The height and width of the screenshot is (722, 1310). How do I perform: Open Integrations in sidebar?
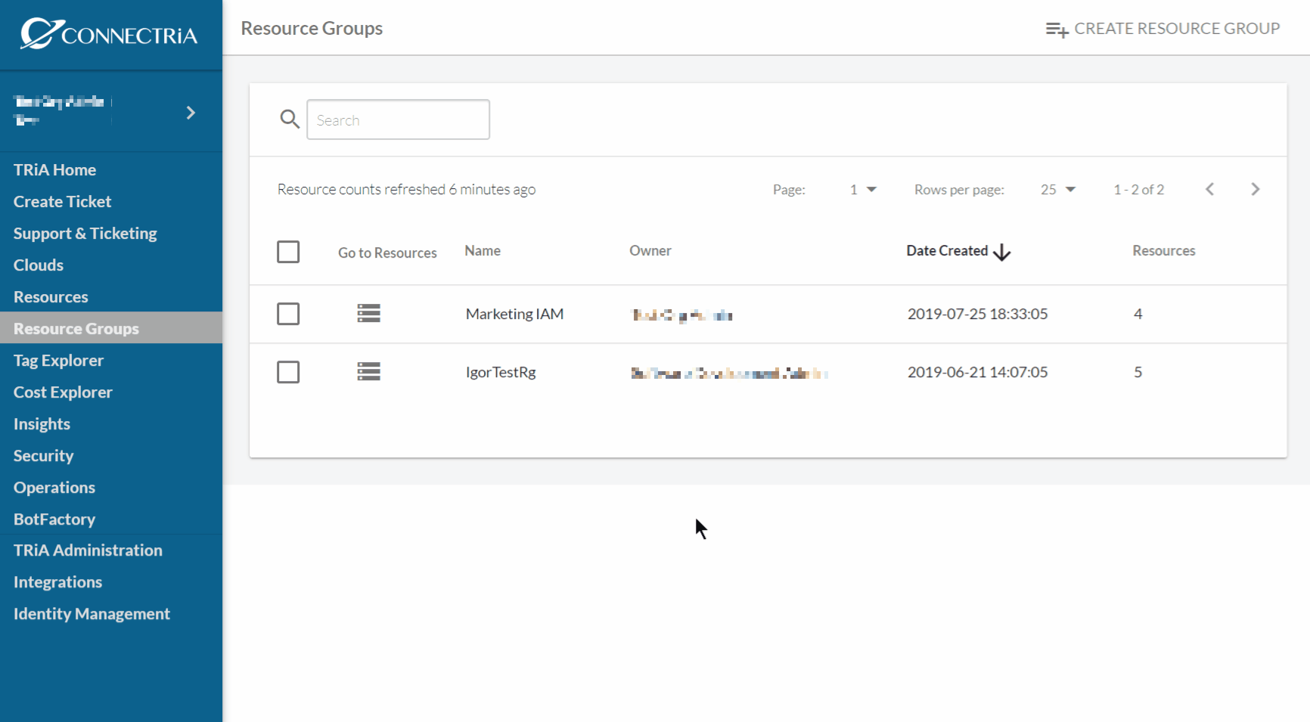coord(57,582)
